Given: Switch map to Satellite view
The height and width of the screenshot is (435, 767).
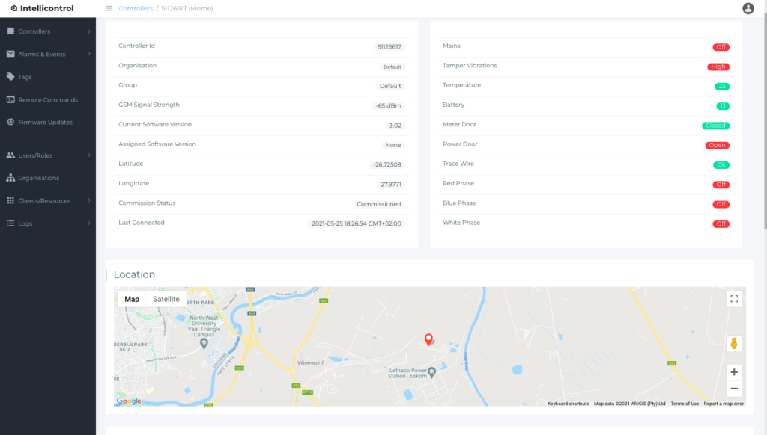Looking at the screenshot, I should 166,299.
